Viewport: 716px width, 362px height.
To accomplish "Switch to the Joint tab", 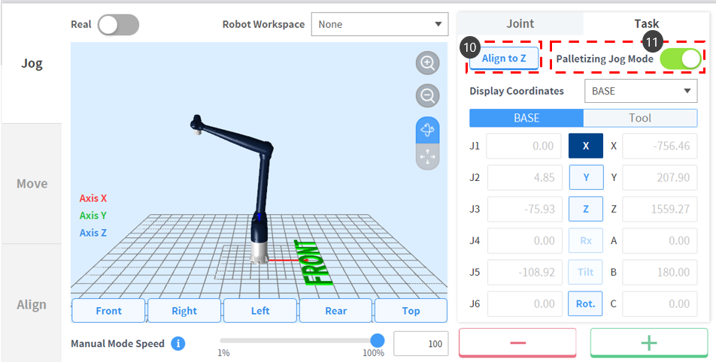I will click(x=520, y=24).
